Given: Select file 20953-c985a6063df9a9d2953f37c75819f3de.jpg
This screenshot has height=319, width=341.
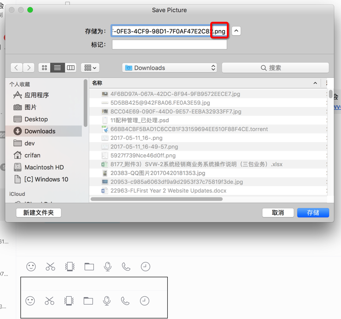Looking at the screenshot, I should click(x=208, y=182).
